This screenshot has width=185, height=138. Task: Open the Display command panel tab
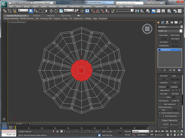(176, 22)
